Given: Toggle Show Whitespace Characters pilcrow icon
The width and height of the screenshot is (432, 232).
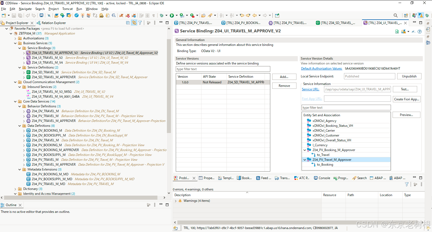Looking at the screenshot, I should point(153,15).
